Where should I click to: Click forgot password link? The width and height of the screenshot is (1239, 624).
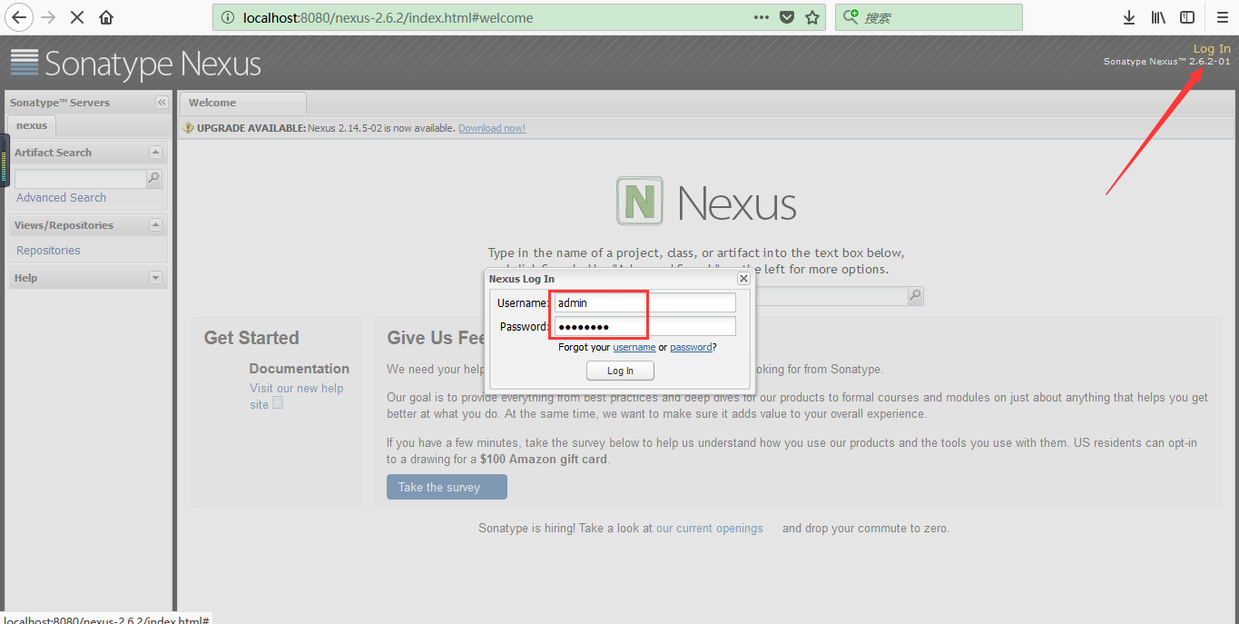click(691, 347)
